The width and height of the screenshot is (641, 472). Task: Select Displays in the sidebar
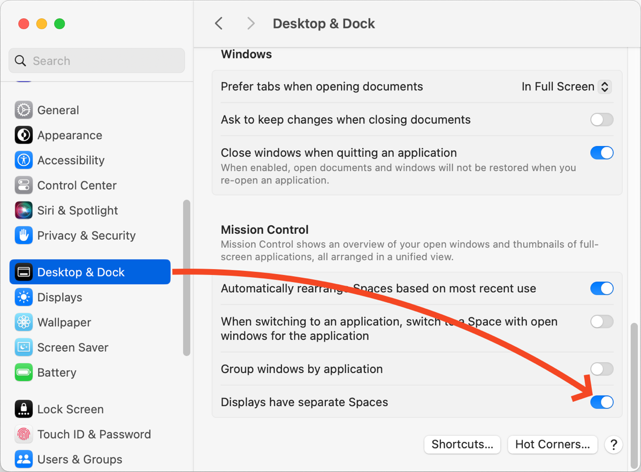click(59, 298)
